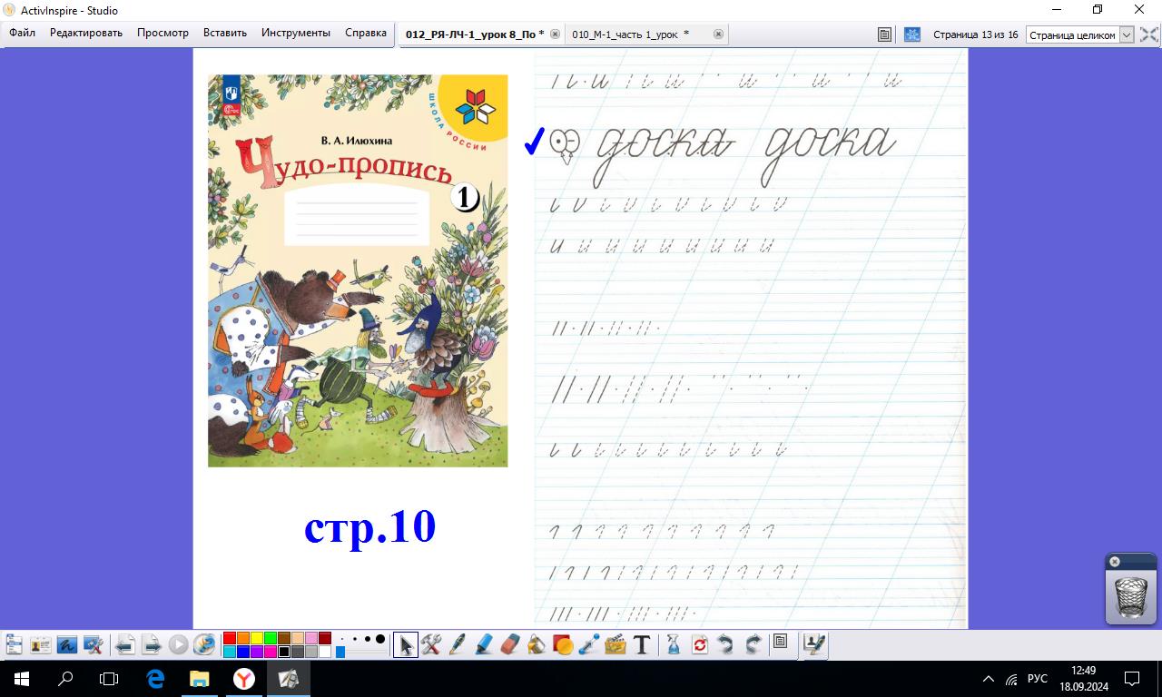
Task: Open the Main Menu icon in toolbox
Action: click(x=14, y=645)
